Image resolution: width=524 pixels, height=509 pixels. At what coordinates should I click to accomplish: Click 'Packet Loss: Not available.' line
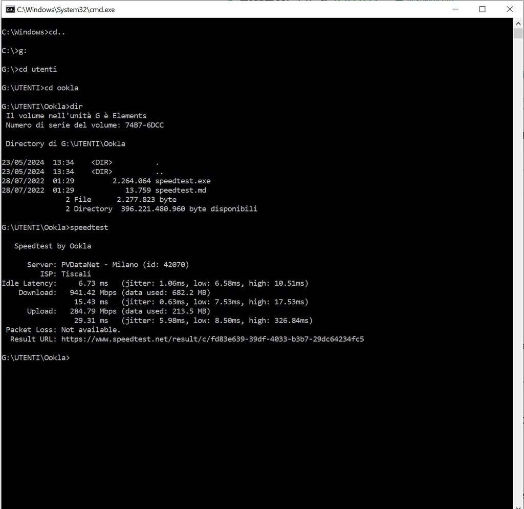pyautogui.click(x=63, y=330)
